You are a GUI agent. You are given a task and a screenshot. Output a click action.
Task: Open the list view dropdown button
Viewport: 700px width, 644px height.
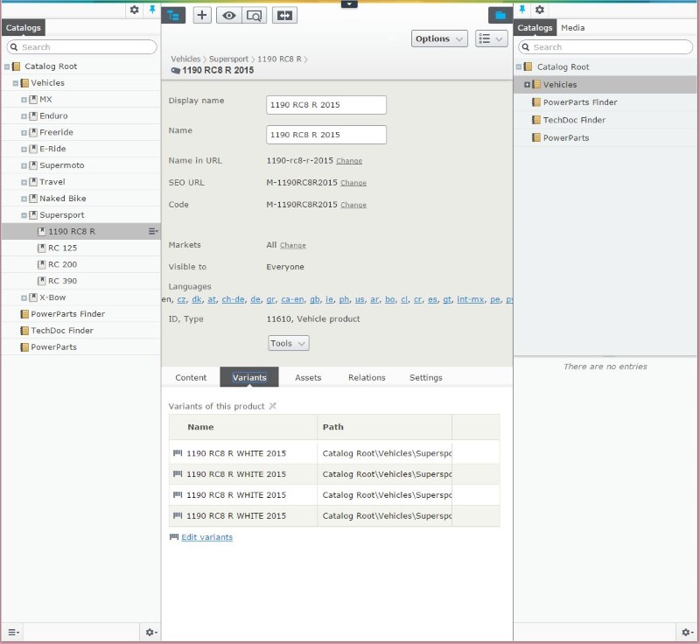coord(491,38)
